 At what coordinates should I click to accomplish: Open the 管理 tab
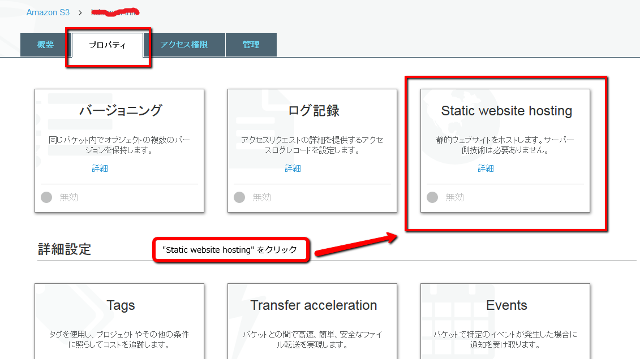point(251,45)
